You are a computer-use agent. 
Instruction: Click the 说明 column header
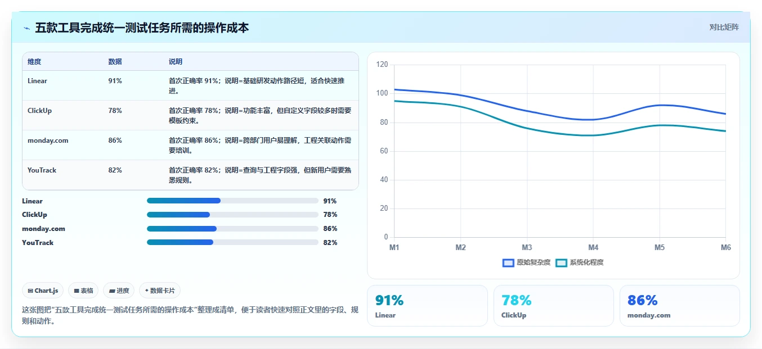[176, 62]
